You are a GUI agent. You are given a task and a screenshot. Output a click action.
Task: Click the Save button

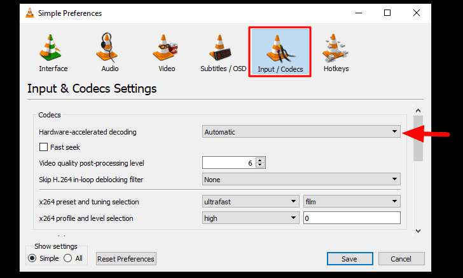350,258
